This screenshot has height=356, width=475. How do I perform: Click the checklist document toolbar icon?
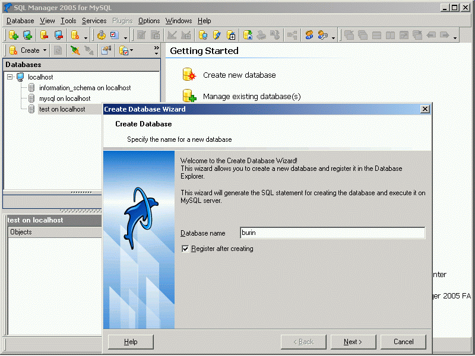[115, 35]
